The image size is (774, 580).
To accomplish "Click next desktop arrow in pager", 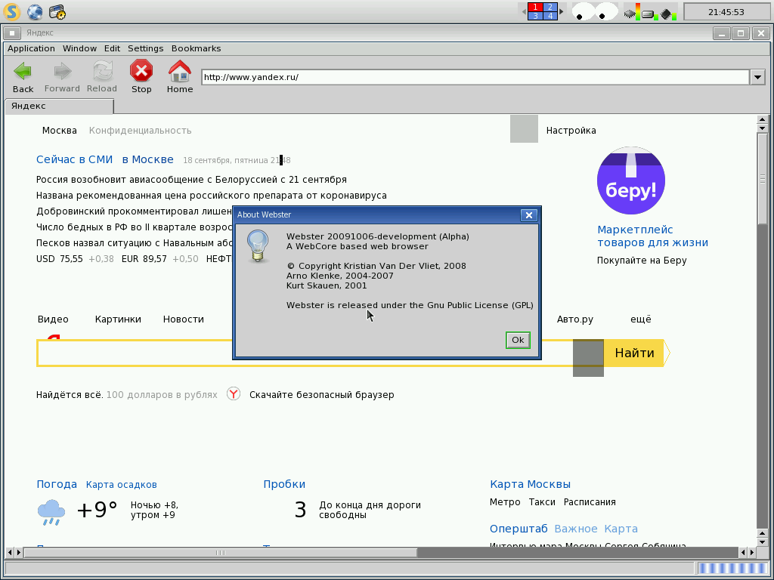I will pos(561,11).
